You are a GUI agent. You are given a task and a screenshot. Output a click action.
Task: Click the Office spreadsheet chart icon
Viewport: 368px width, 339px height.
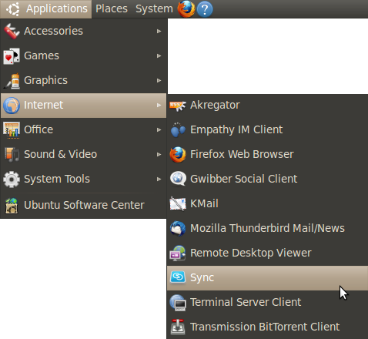tap(12, 130)
